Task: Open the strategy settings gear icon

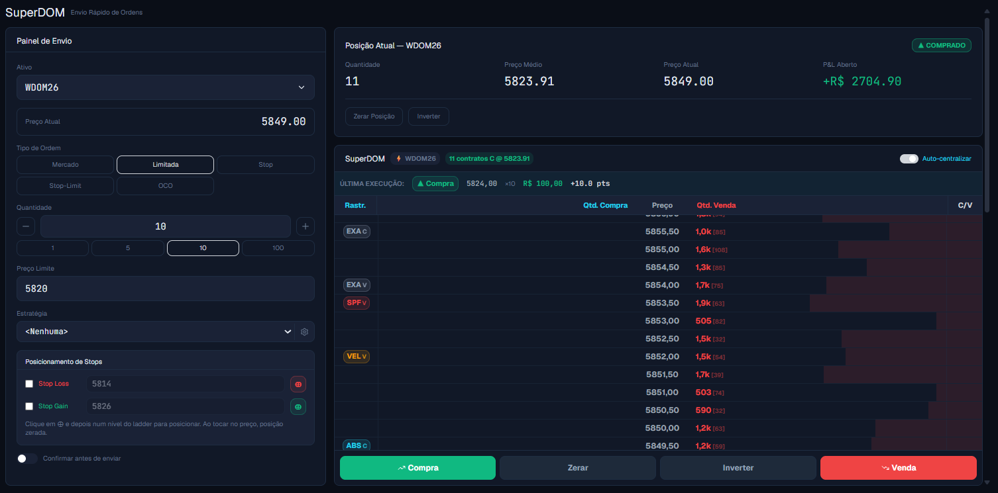Action: pos(304,332)
